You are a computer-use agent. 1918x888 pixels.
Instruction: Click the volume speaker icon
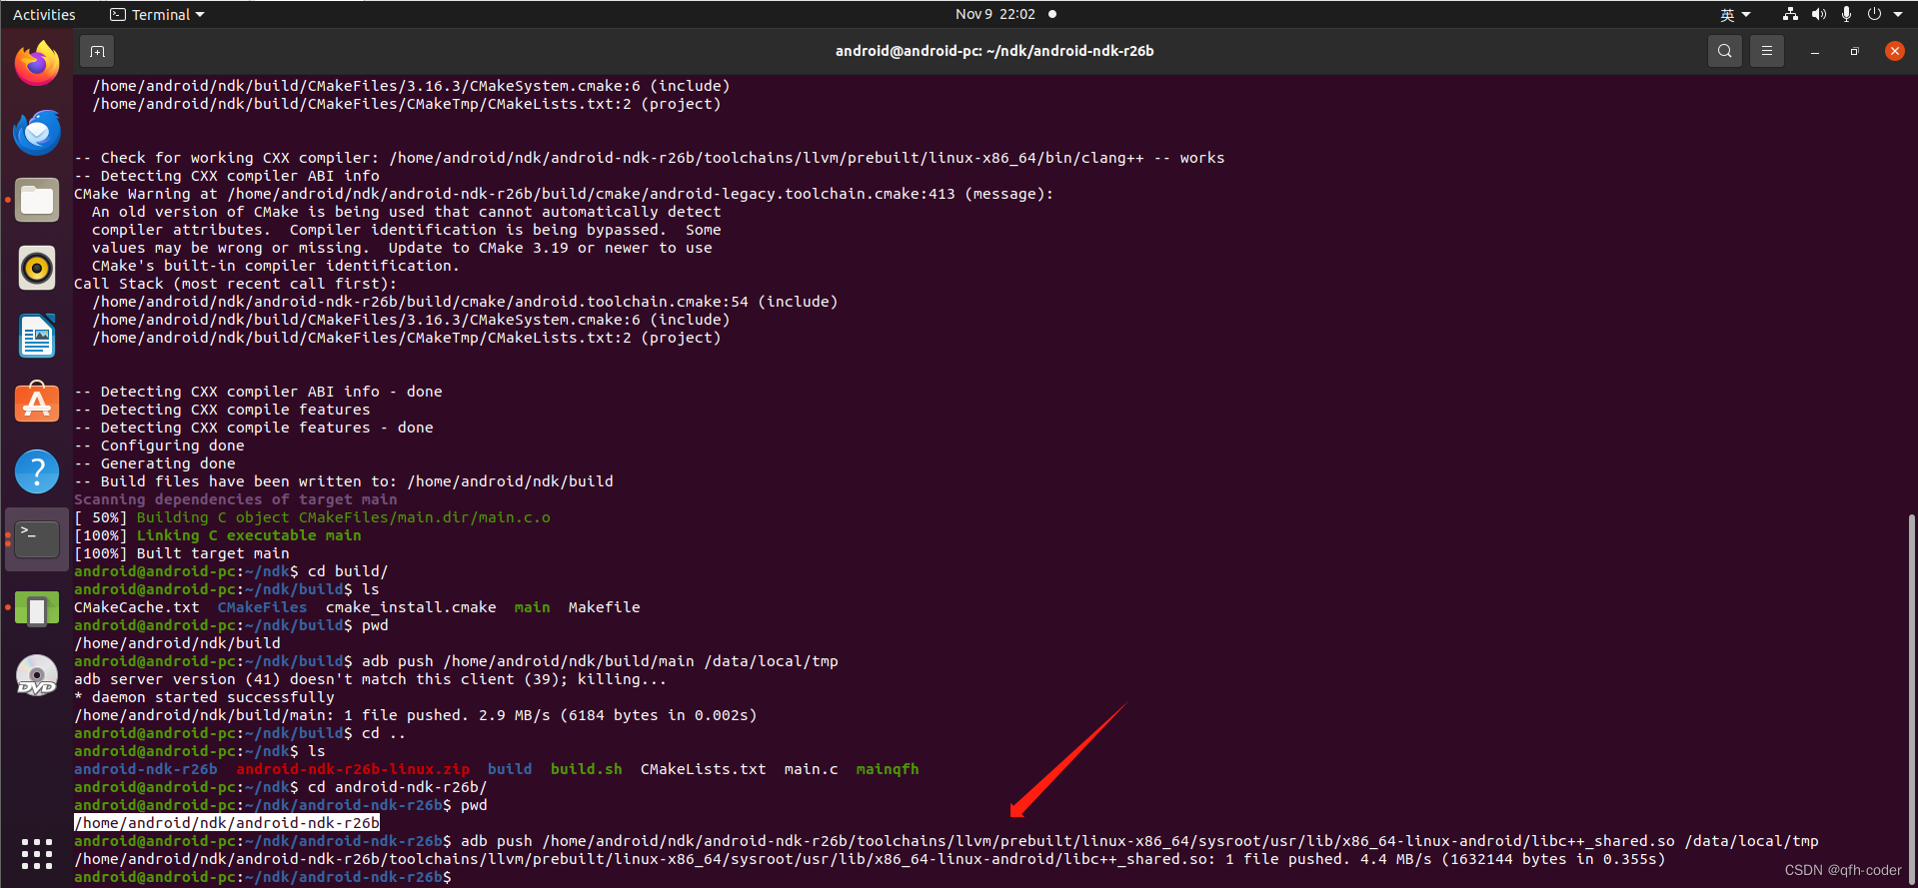point(1818,14)
